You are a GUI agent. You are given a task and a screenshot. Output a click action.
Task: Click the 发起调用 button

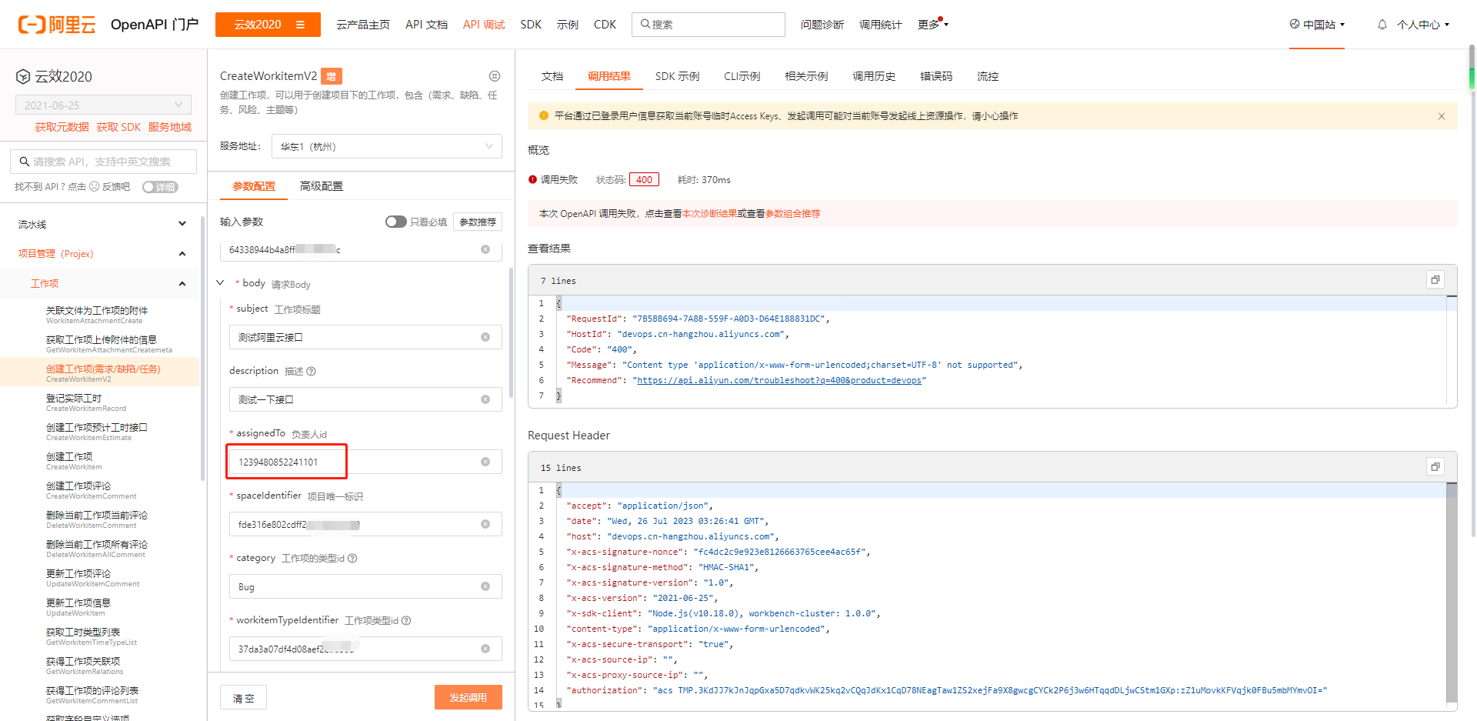pyautogui.click(x=468, y=697)
